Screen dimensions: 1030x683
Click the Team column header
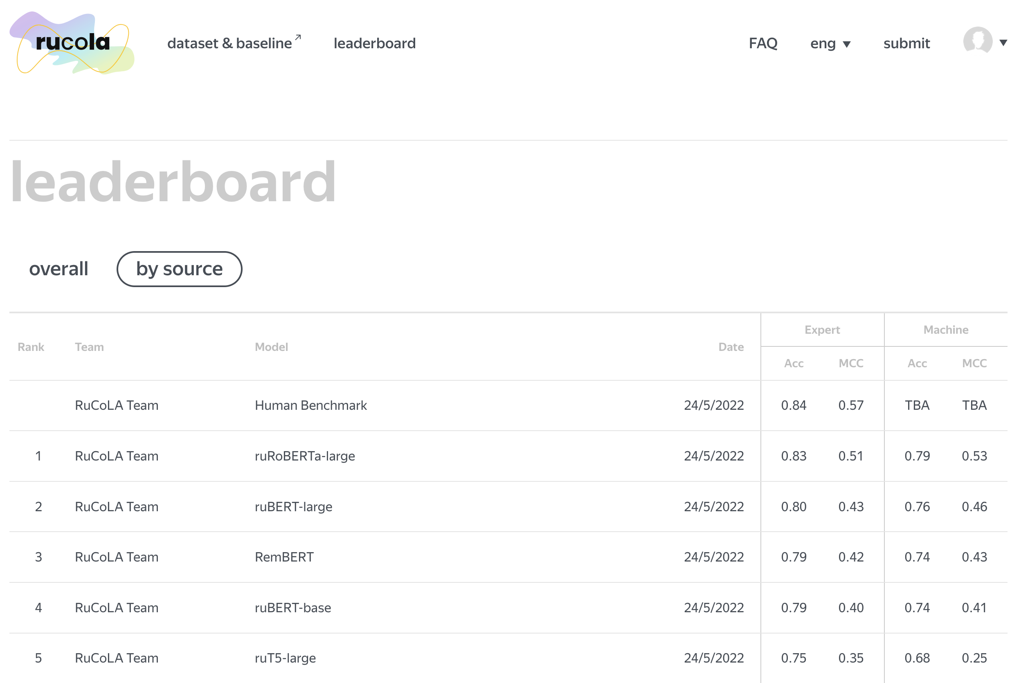[x=89, y=347]
